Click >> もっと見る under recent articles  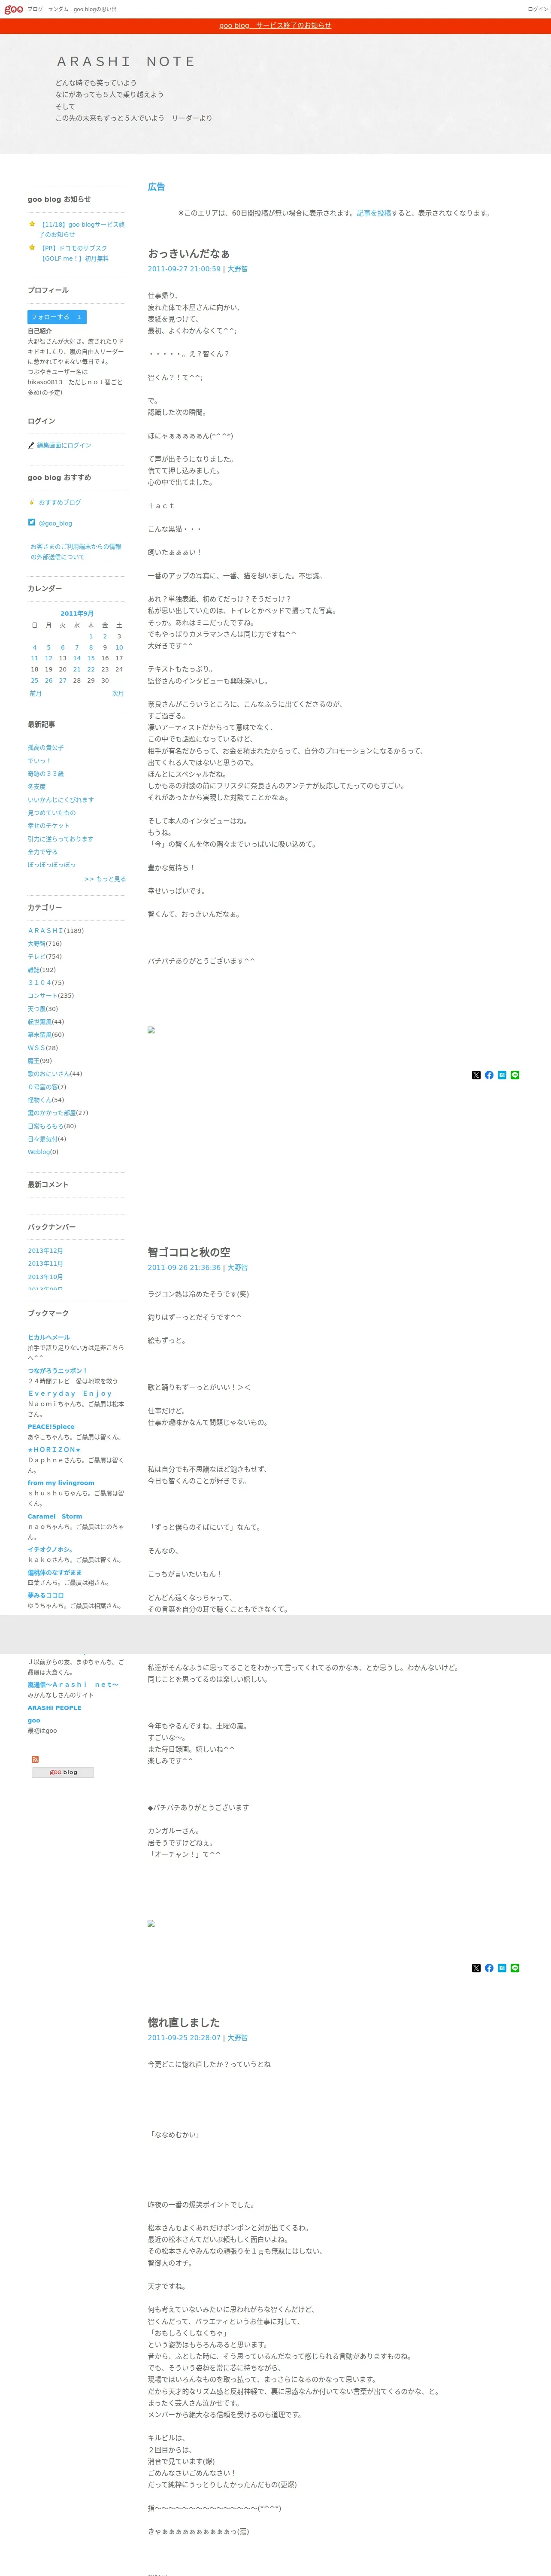point(105,879)
